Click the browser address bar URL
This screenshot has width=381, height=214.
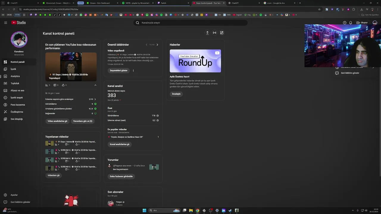click(51, 9)
